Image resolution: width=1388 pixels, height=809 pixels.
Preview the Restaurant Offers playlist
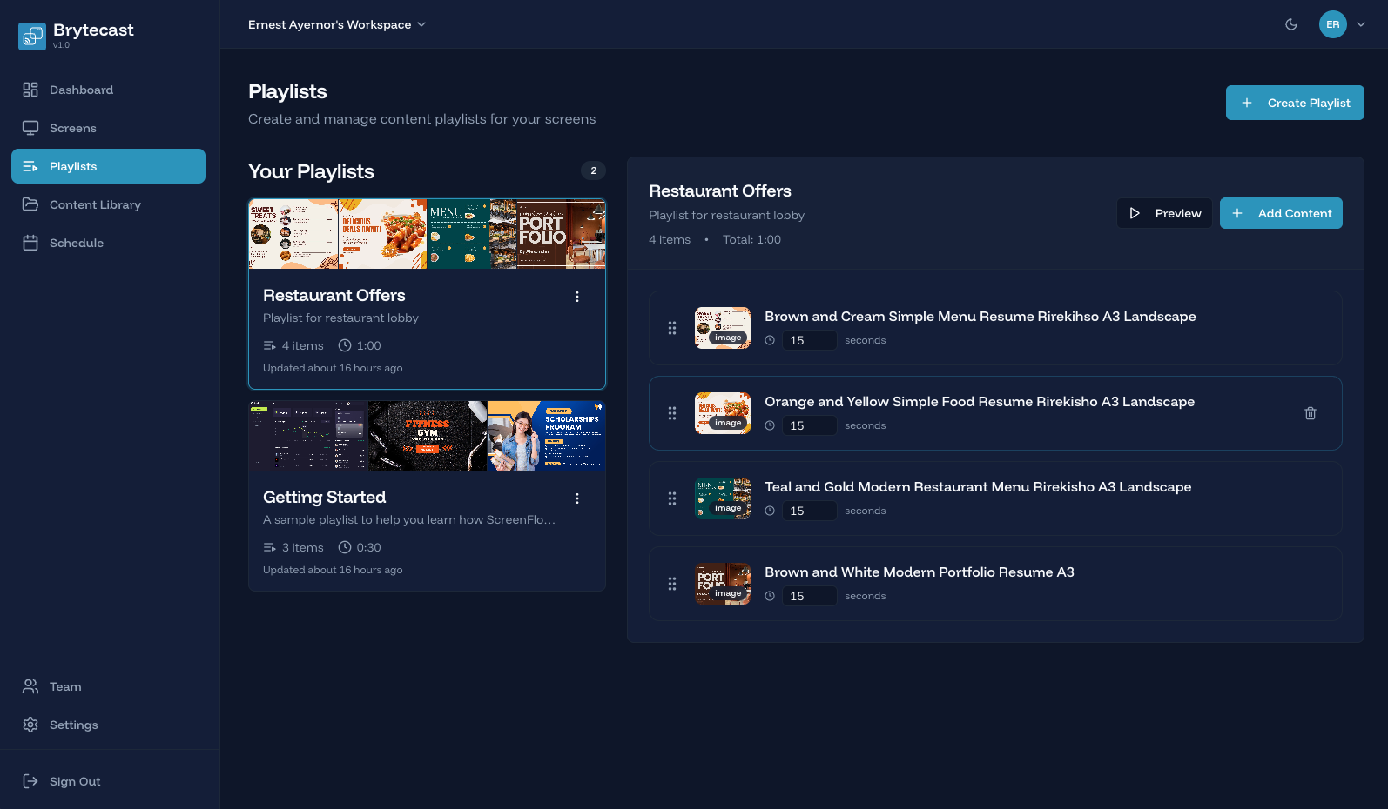1164,213
